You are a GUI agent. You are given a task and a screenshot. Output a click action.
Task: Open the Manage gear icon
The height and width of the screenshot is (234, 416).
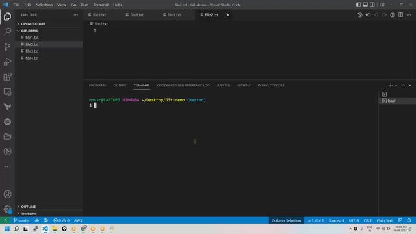click(x=7, y=209)
